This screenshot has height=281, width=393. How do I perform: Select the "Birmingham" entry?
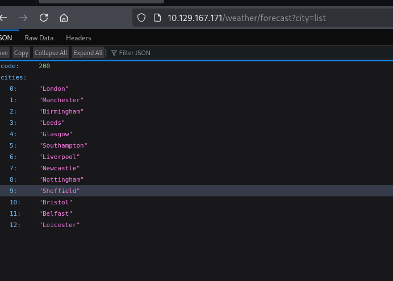(x=61, y=111)
